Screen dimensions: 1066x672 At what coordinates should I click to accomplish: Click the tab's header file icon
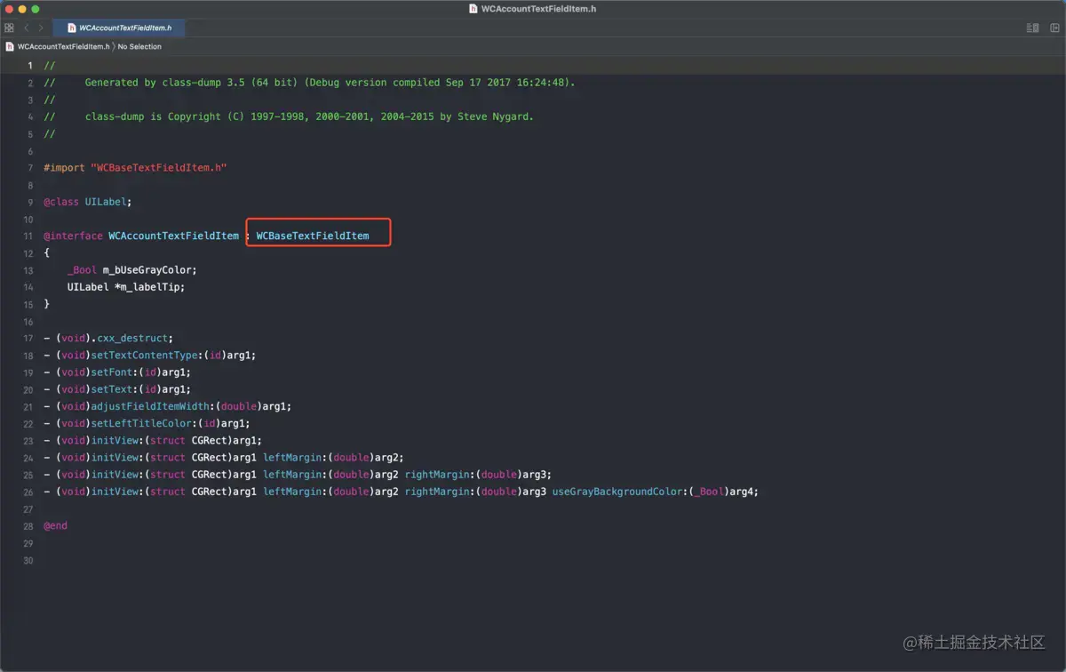click(x=72, y=28)
